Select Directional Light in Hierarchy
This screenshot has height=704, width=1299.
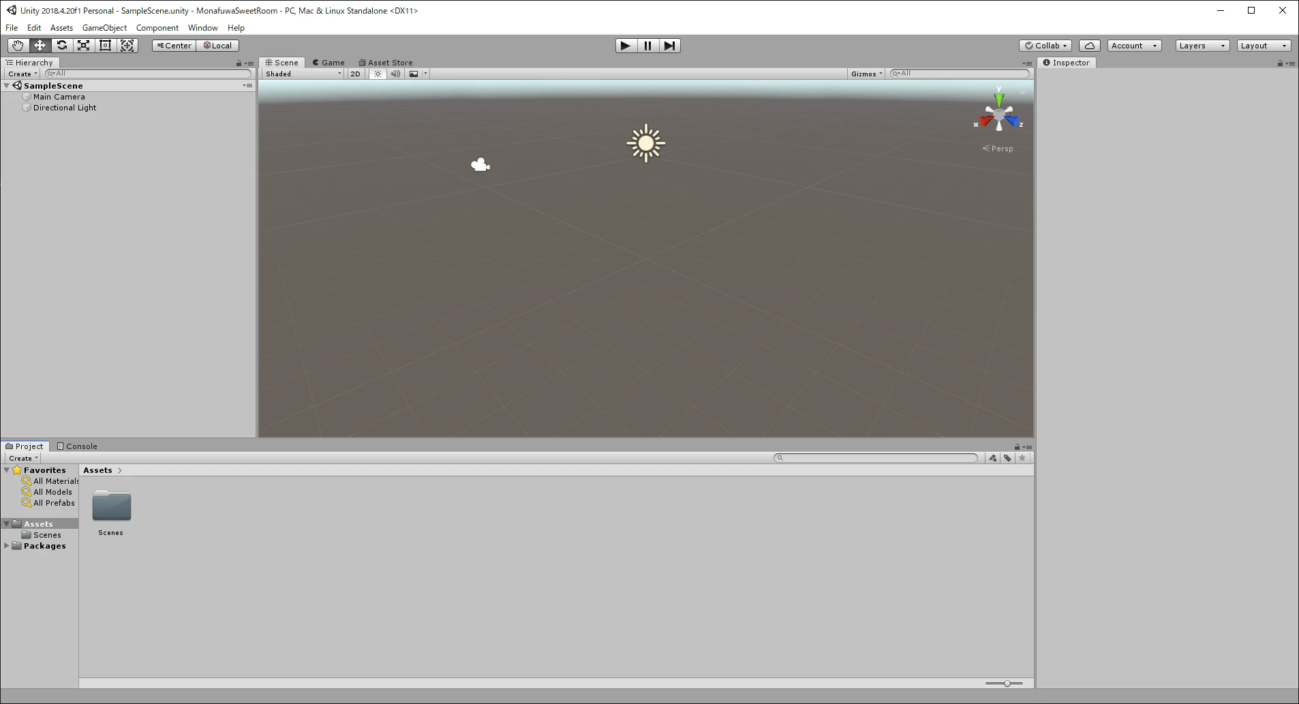pyautogui.click(x=65, y=108)
